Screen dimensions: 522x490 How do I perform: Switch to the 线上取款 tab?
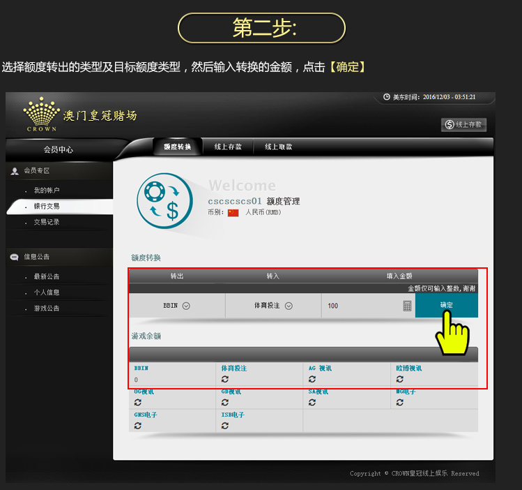coord(278,147)
